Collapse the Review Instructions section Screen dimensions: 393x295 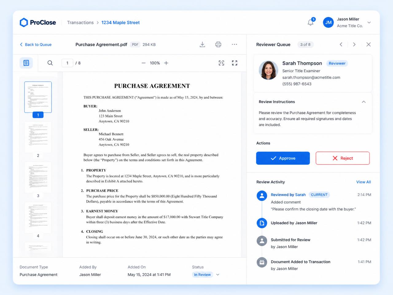click(x=364, y=102)
